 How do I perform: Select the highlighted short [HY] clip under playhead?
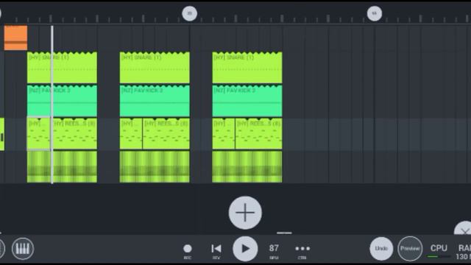pos(38,134)
